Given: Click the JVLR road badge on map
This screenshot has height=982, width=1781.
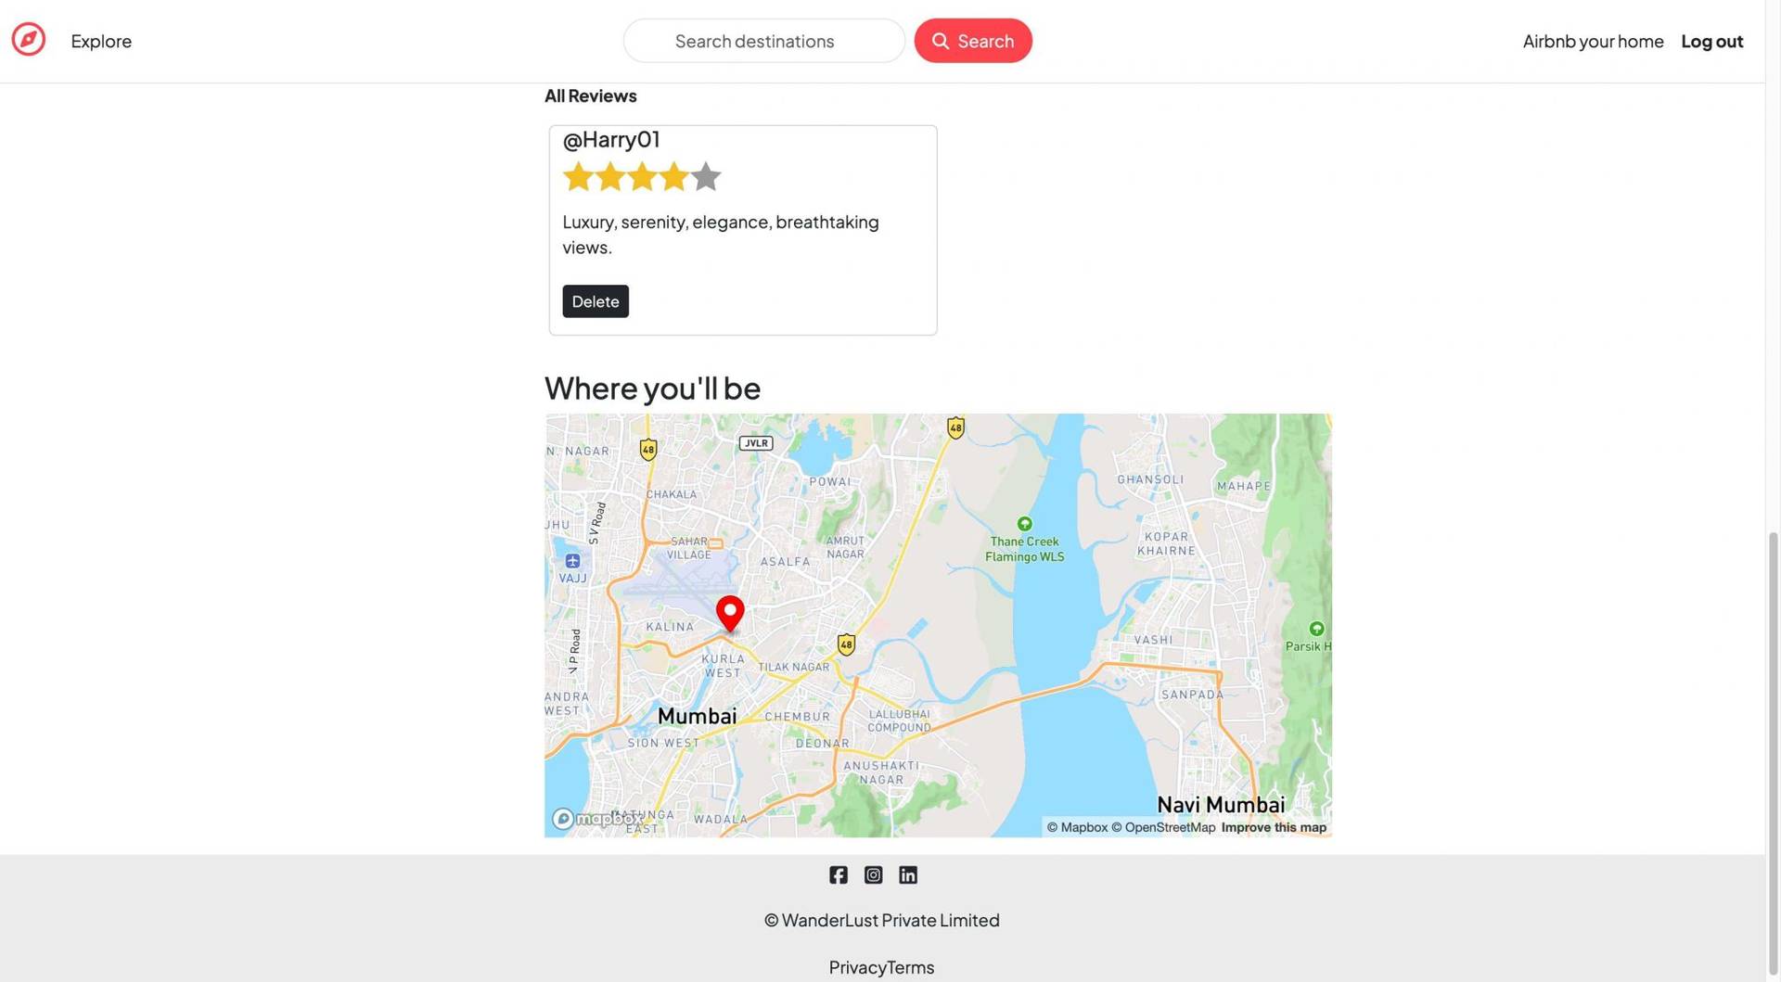Looking at the screenshot, I should 756,443.
